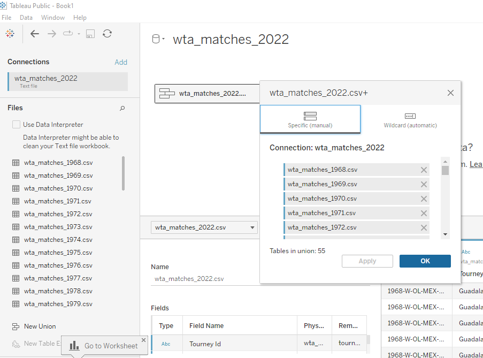483x358 pixels.
Task: Click the database cylinder icon beside the title
Action: [x=156, y=39]
